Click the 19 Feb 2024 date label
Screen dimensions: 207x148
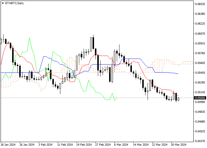[x=84, y=145]
